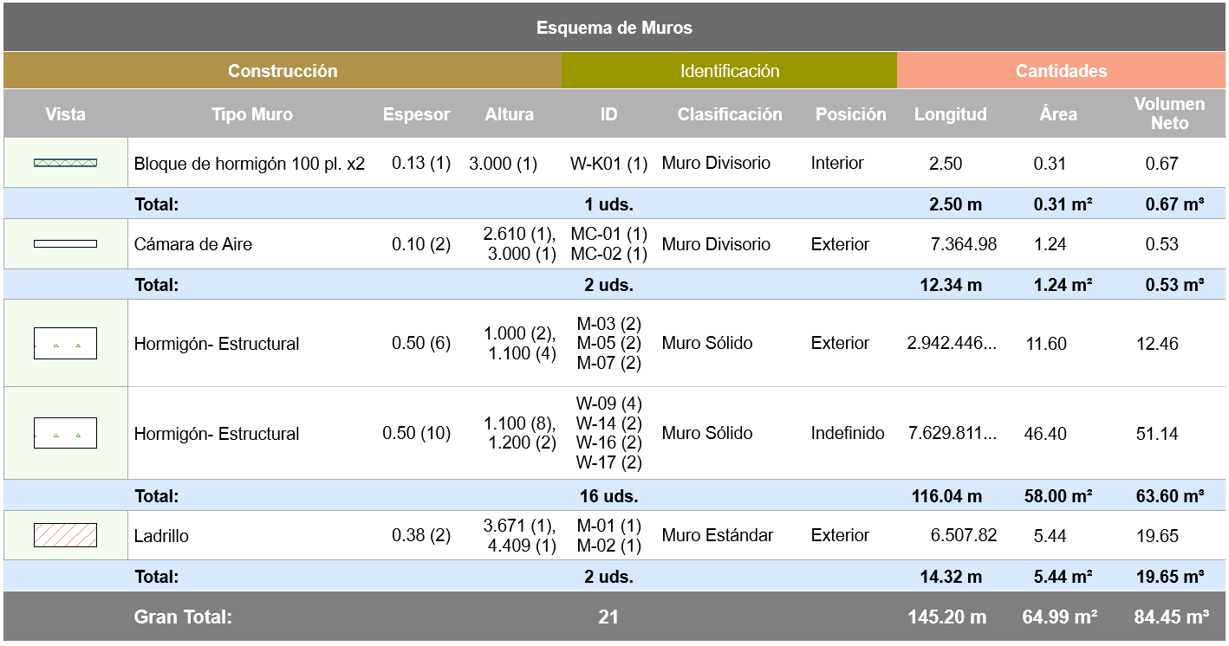1229x646 pixels.
Task: Select the 145.20 m grand total length value
Action: pos(951,619)
